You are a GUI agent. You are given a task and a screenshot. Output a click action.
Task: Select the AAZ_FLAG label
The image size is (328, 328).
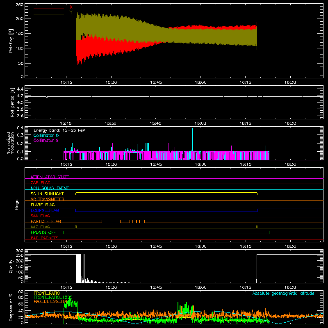click(40, 227)
